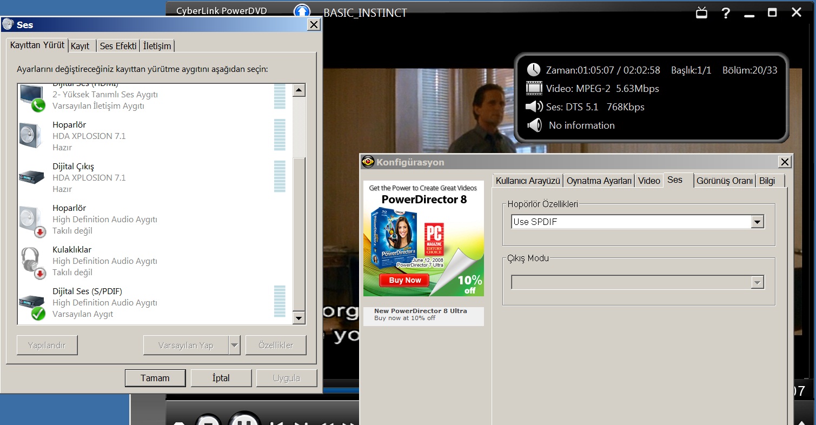This screenshot has width=816, height=425.
Task: Select the Dijital Ses (HDMI) device icon
Action: pos(31,97)
